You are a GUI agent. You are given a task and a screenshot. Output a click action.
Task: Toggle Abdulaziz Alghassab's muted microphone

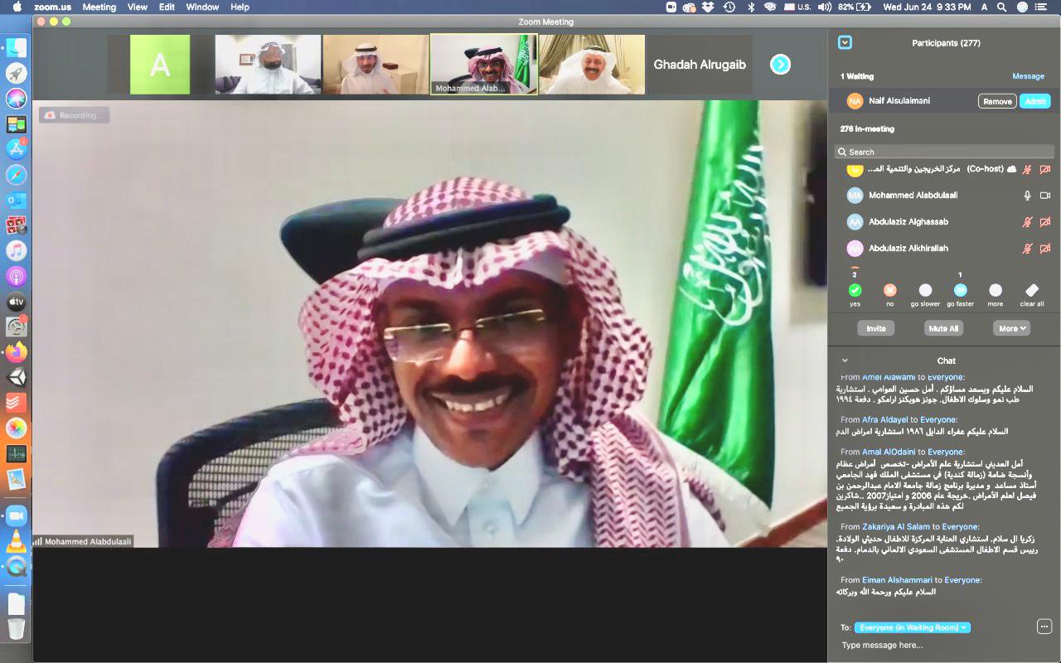[x=1027, y=222]
